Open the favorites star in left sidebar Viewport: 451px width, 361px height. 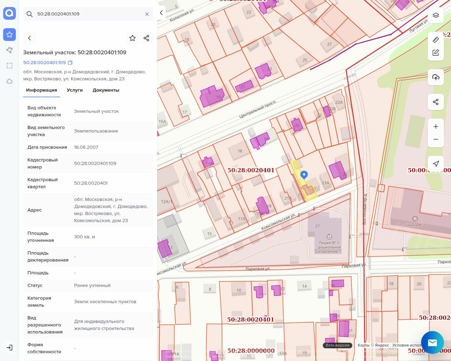(10, 35)
